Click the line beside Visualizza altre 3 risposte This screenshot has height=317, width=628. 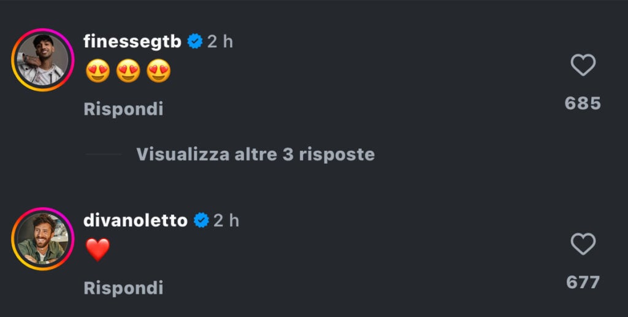point(103,154)
